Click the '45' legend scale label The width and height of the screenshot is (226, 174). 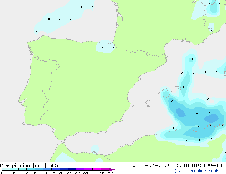click(102, 173)
